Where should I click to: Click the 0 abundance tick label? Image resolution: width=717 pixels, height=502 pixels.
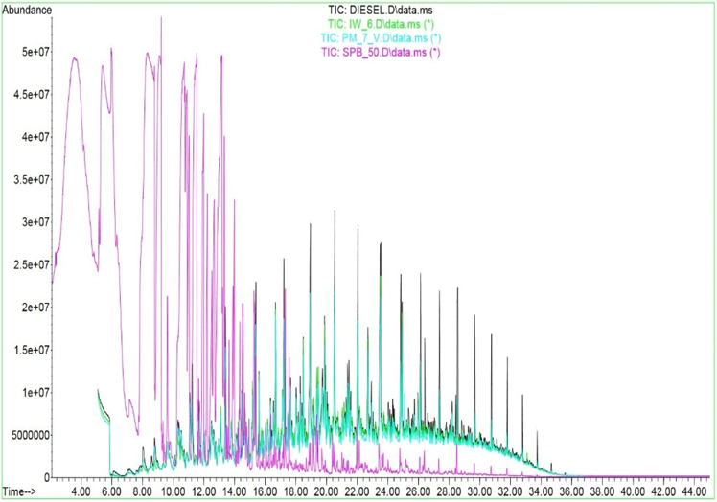coord(46,477)
